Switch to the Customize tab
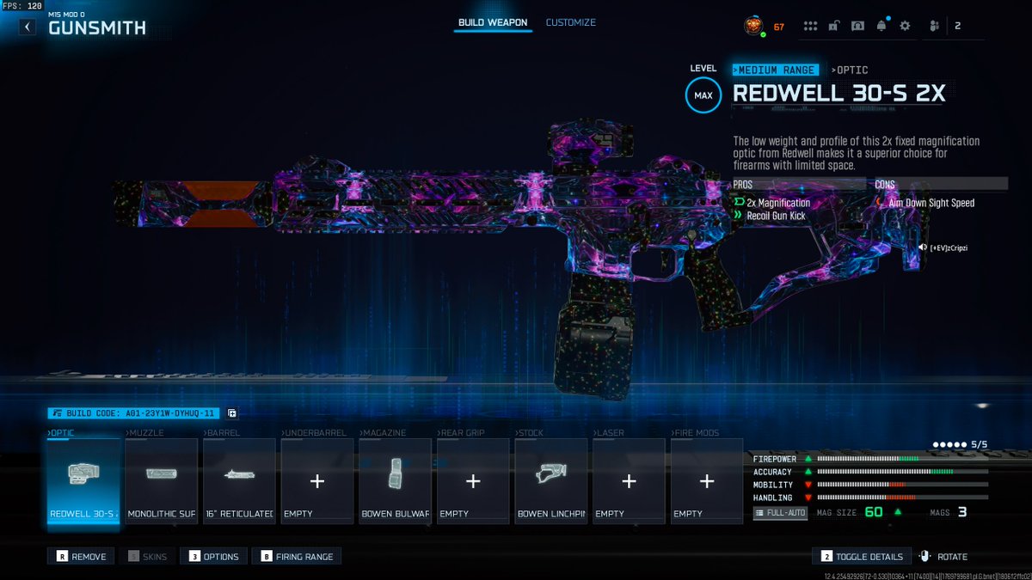This screenshot has width=1032, height=580. pos(570,22)
